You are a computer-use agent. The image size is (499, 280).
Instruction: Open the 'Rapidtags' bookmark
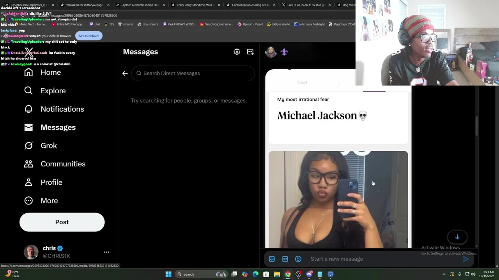click(342, 24)
